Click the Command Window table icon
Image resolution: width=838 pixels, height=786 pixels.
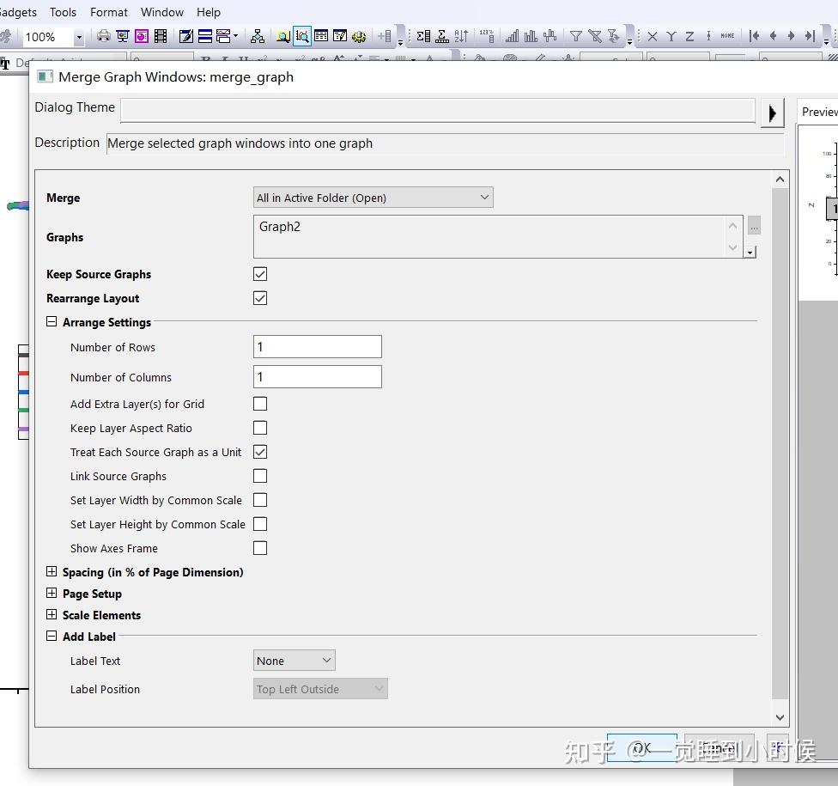click(321, 36)
